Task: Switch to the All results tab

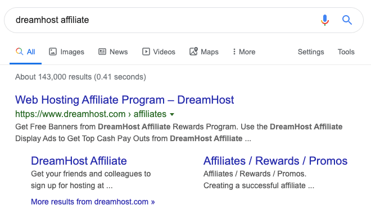Action: tap(25, 52)
